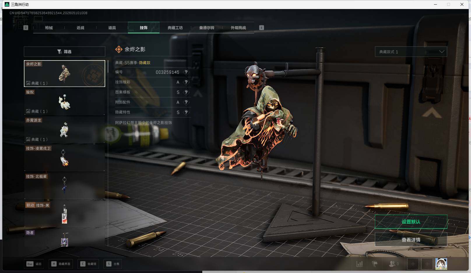Select the 挂饰-凌霄戍卫 charm item
This screenshot has width=471, height=273.
(64, 158)
